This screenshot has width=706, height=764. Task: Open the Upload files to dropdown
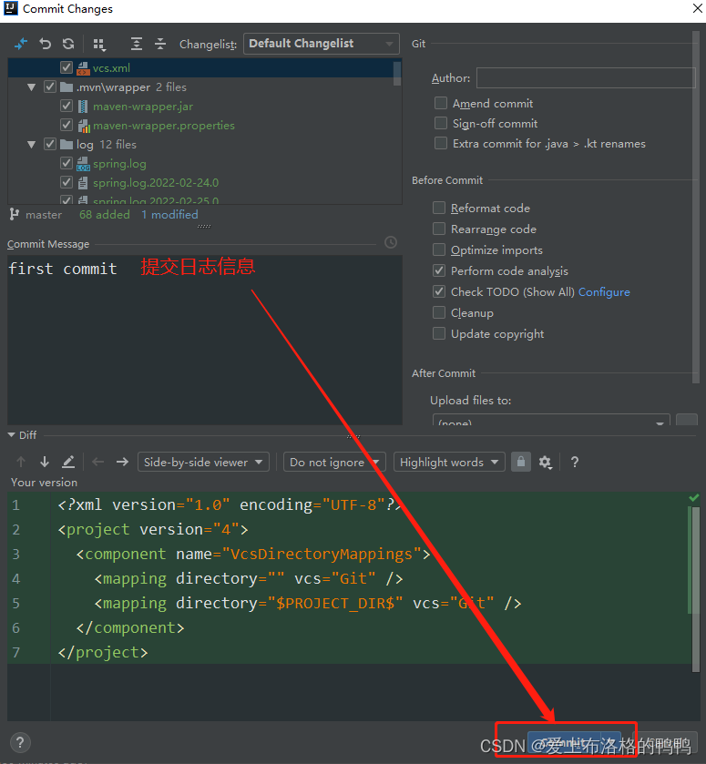[551, 420]
